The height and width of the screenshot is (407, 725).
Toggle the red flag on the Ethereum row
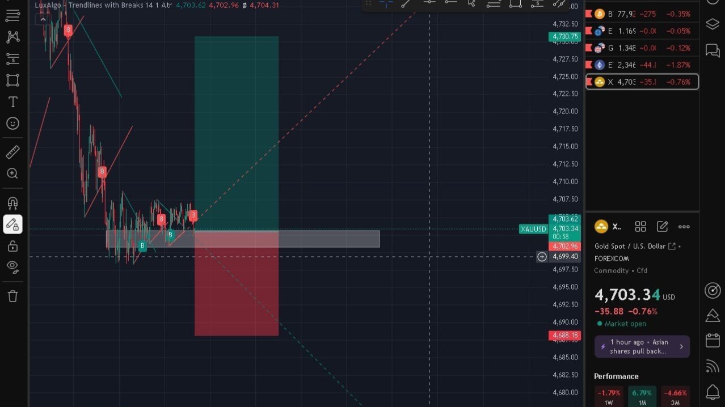[x=589, y=65]
